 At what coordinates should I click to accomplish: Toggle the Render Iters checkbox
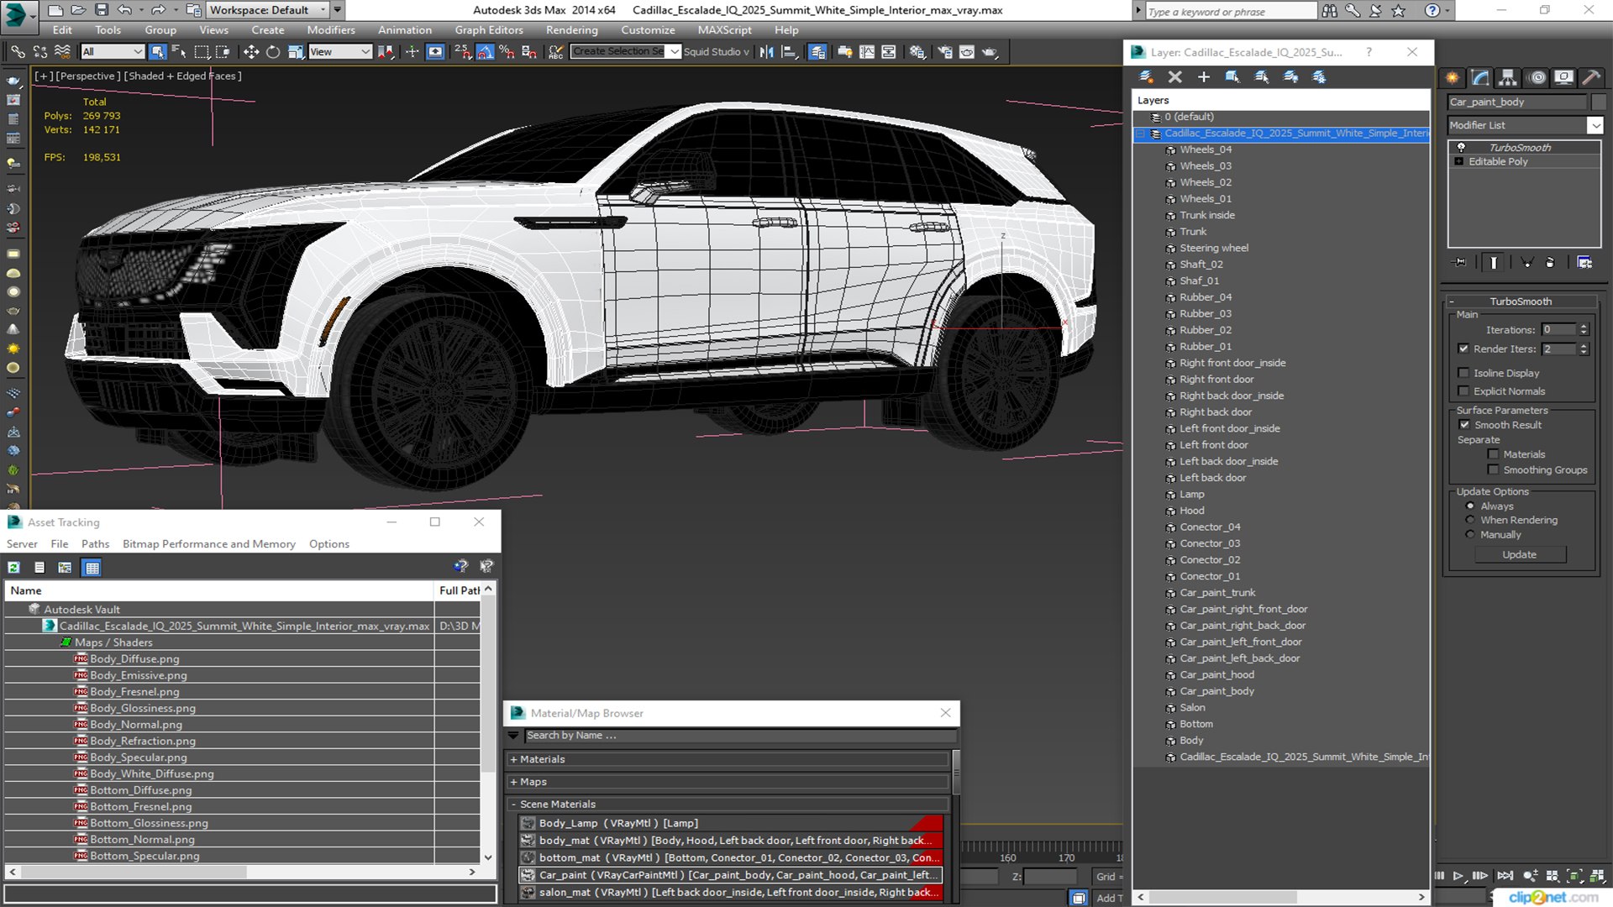pos(1463,349)
